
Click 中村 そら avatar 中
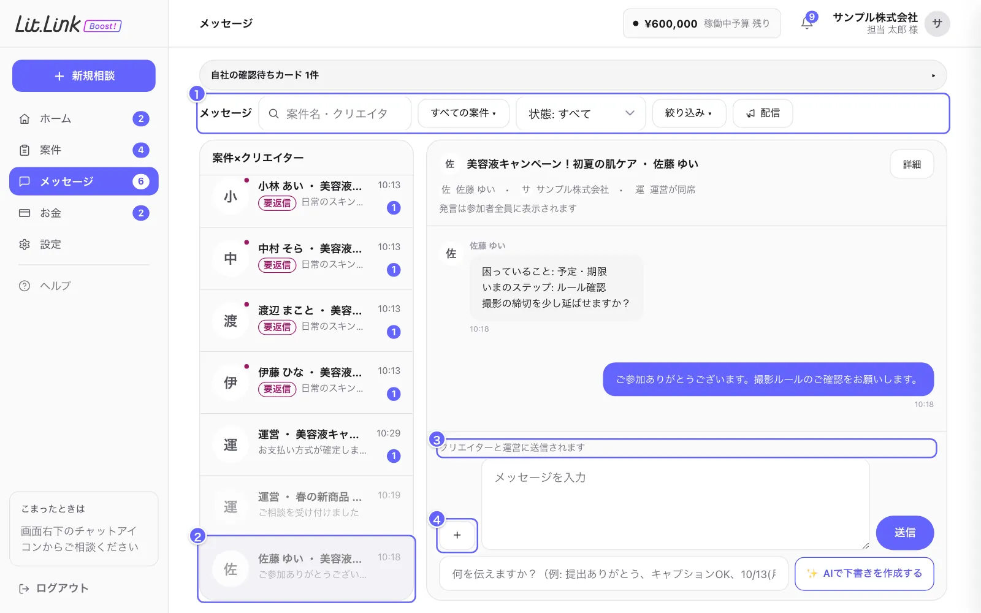click(231, 259)
